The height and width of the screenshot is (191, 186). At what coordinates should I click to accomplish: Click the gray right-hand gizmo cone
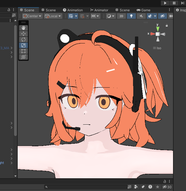163,34
